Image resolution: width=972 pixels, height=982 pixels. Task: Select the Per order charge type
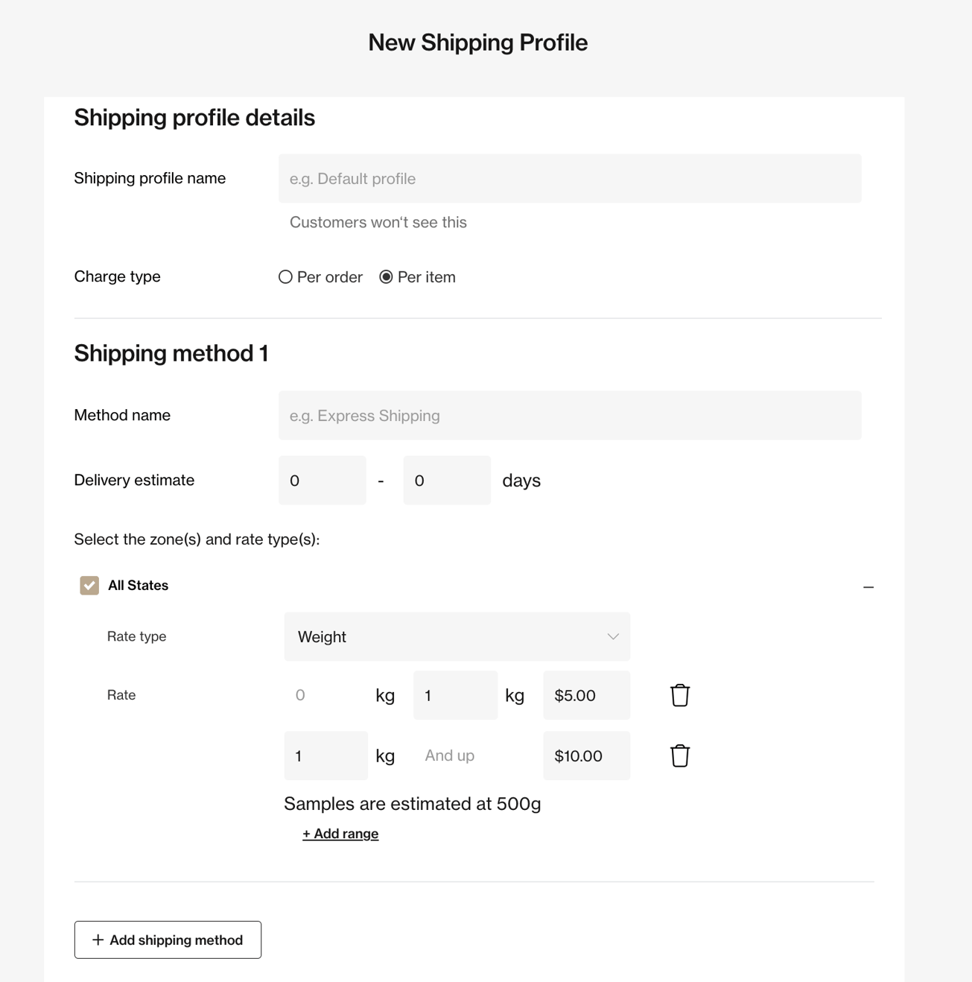(x=285, y=276)
